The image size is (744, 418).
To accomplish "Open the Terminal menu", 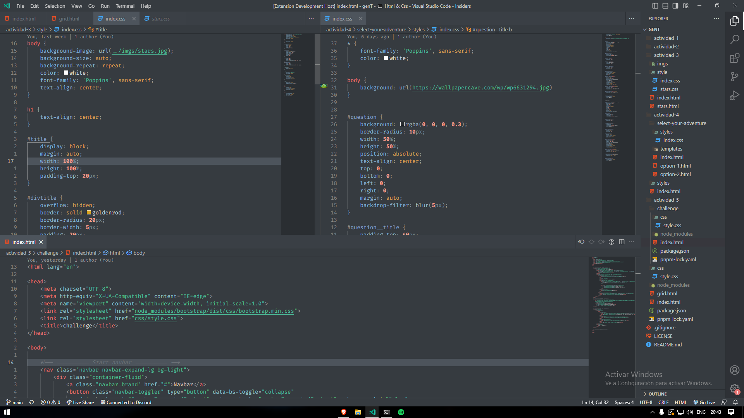I will click(x=125, y=6).
